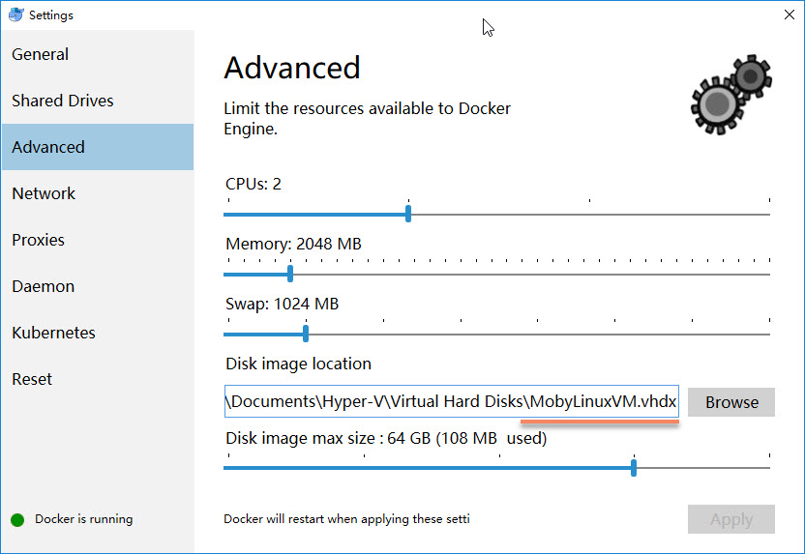Click the Swap slider handle
805x554 pixels.
[x=306, y=334]
